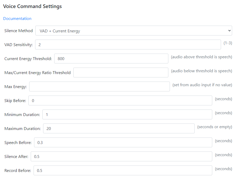Screen dimensions: 236x181
Task: Click the Current Energy Threshold field
Action: tap(111, 59)
